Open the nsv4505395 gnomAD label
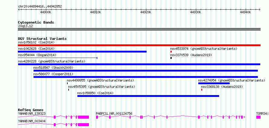The height and width of the screenshot is (128, 269). click(x=102, y=87)
